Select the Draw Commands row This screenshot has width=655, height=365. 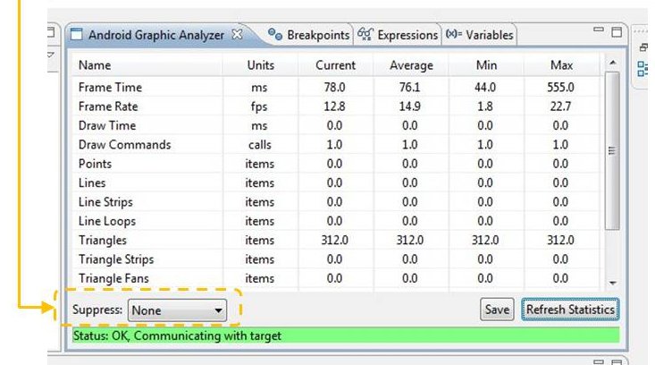335,145
